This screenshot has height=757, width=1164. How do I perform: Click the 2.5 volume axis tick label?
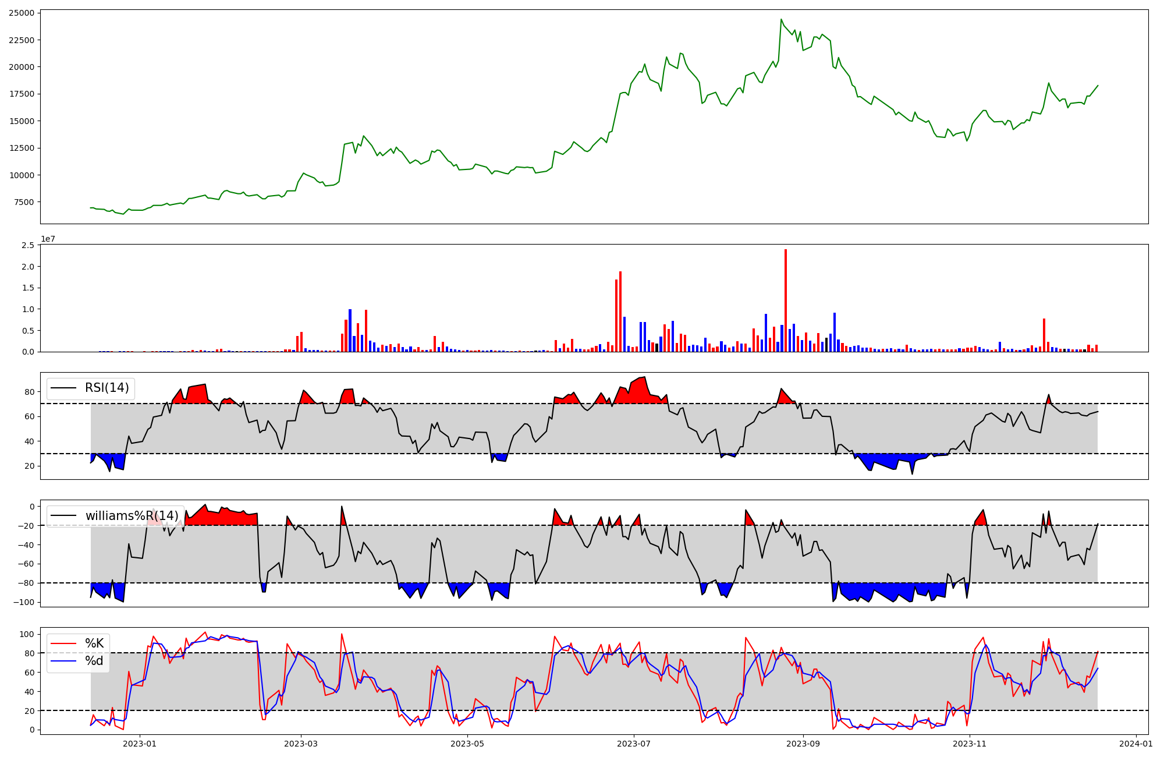[28, 245]
